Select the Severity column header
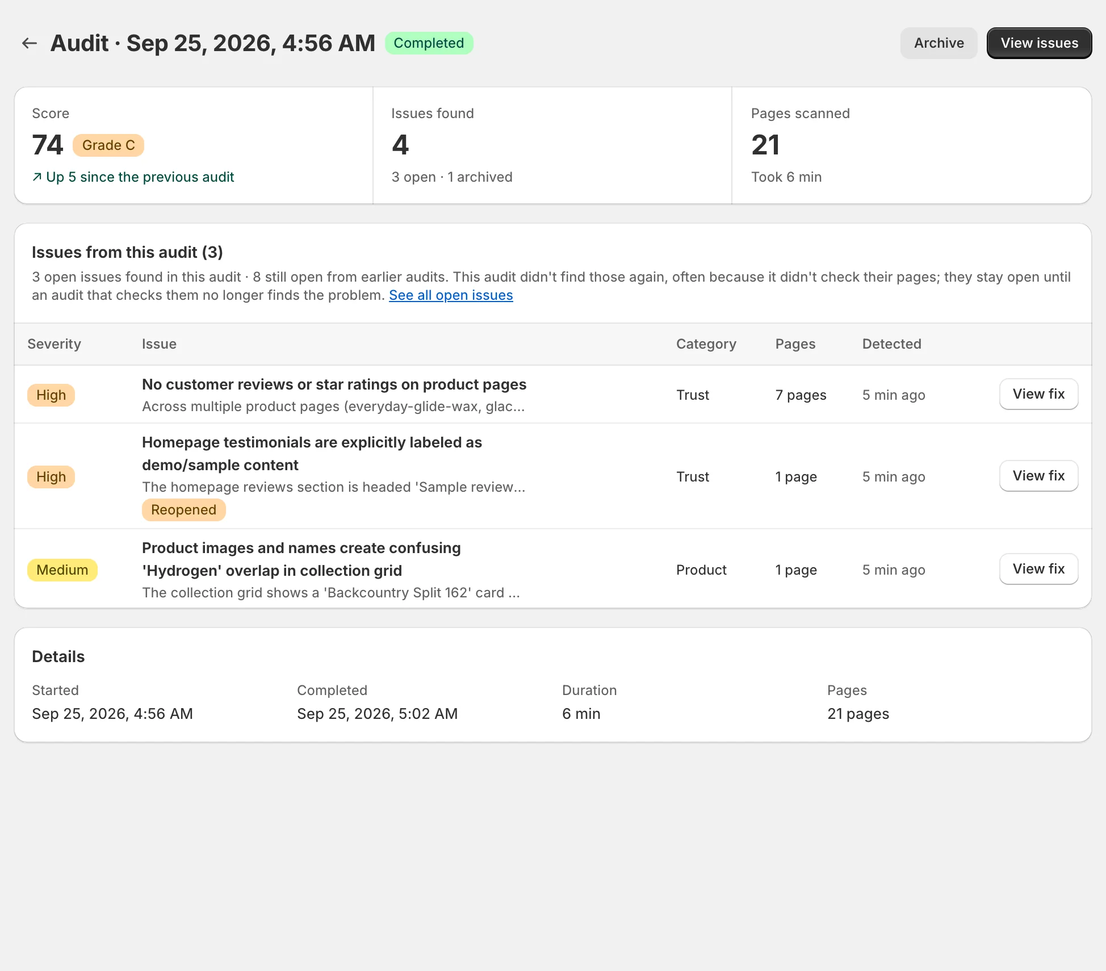1106x971 pixels. pyautogui.click(x=55, y=344)
